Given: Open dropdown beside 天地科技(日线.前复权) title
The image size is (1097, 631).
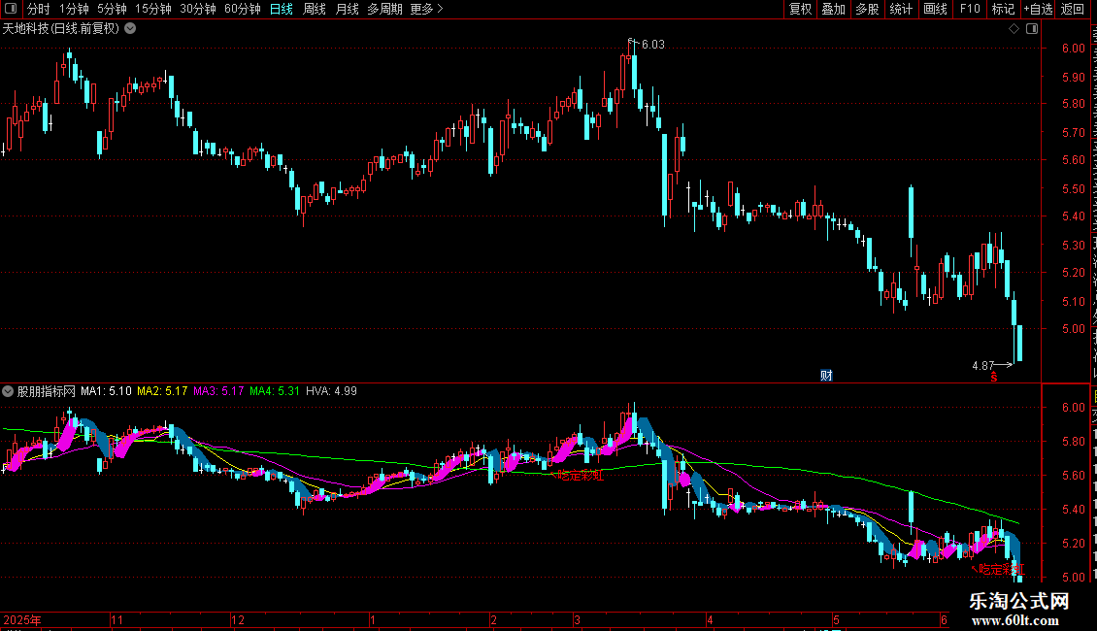Looking at the screenshot, I should click(x=130, y=29).
